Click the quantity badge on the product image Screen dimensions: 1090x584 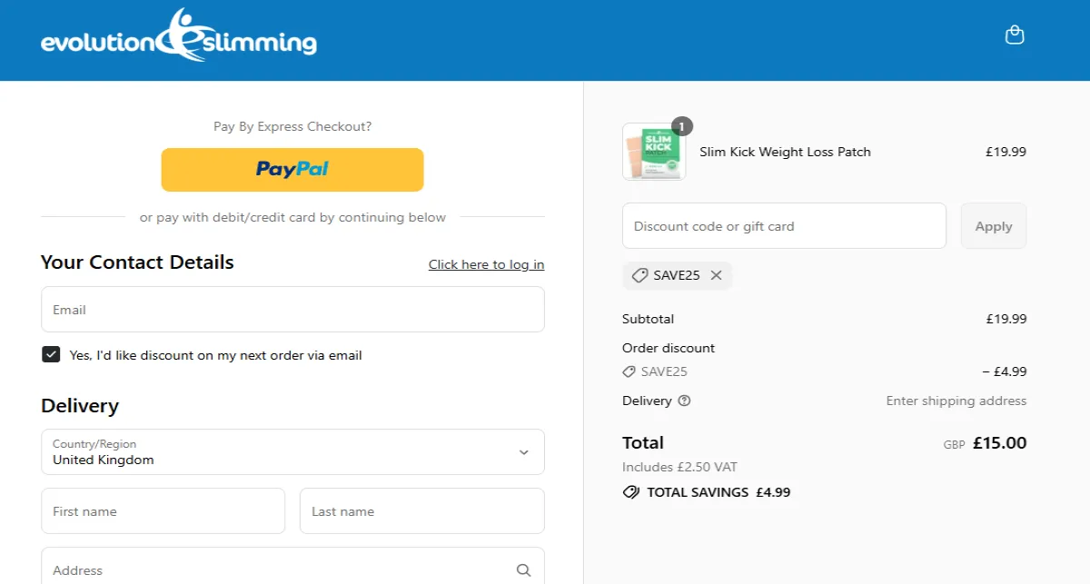click(x=681, y=127)
